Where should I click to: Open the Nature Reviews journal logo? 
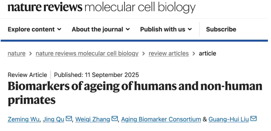pyautogui.click(x=101, y=8)
